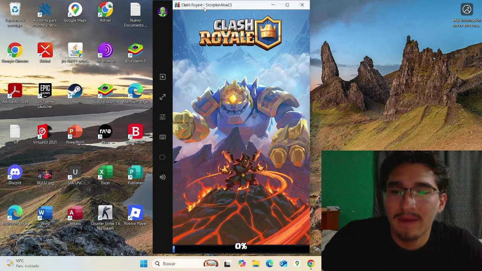The width and height of the screenshot is (482, 271).
Task: Open Chrome from the taskbar
Action: point(311,264)
